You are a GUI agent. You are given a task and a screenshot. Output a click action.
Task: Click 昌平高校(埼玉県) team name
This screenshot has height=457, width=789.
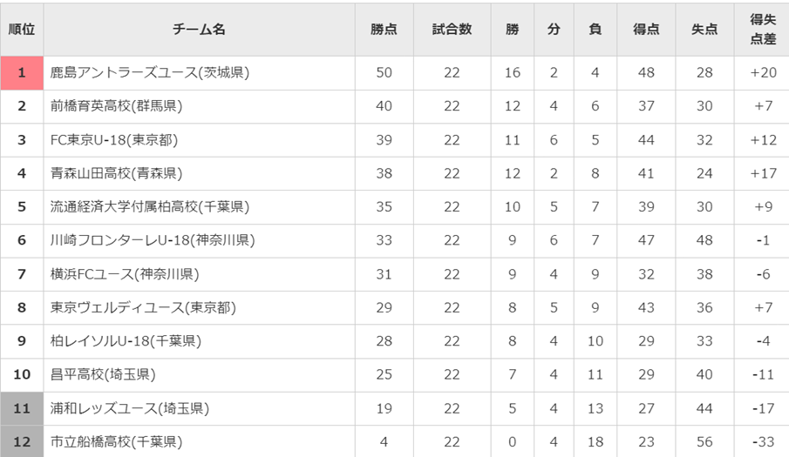tap(103, 374)
